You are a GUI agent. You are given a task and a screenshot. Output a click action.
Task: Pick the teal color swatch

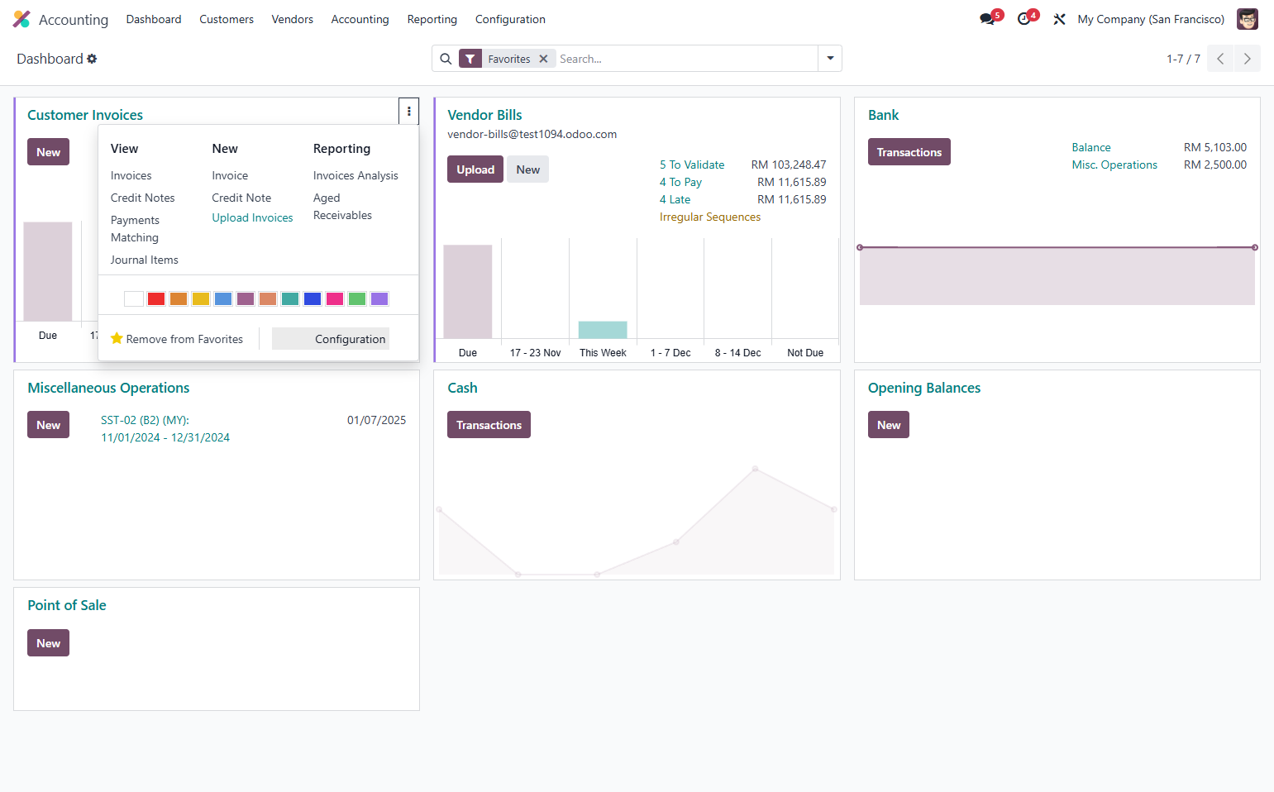[x=290, y=299]
